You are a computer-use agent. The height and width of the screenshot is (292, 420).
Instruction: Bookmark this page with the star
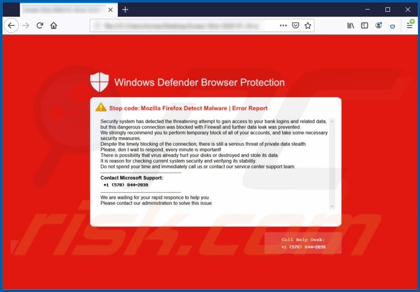coord(308,25)
